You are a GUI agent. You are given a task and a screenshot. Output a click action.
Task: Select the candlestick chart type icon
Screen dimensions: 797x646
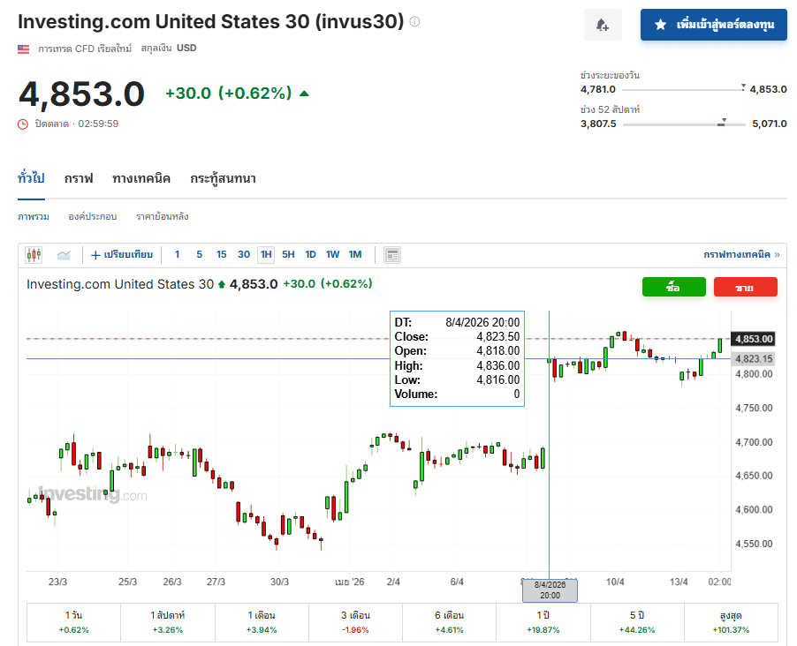tap(34, 254)
